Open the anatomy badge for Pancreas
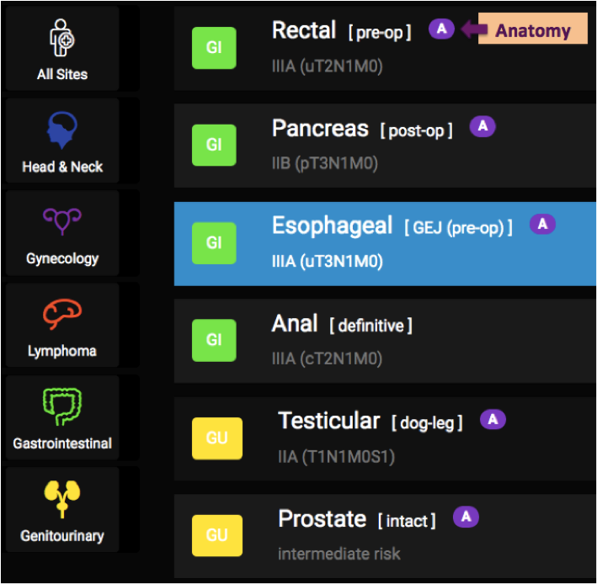 coord(482,126)
